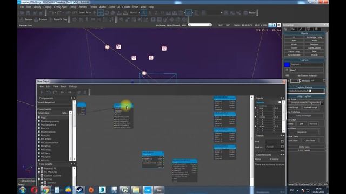Click the blue TagPoint color swatch
The width and height of the screenshot is (346, 194).
[287, 65]
